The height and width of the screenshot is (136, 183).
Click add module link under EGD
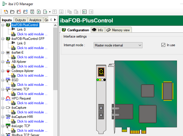click(x=32, y=85)
